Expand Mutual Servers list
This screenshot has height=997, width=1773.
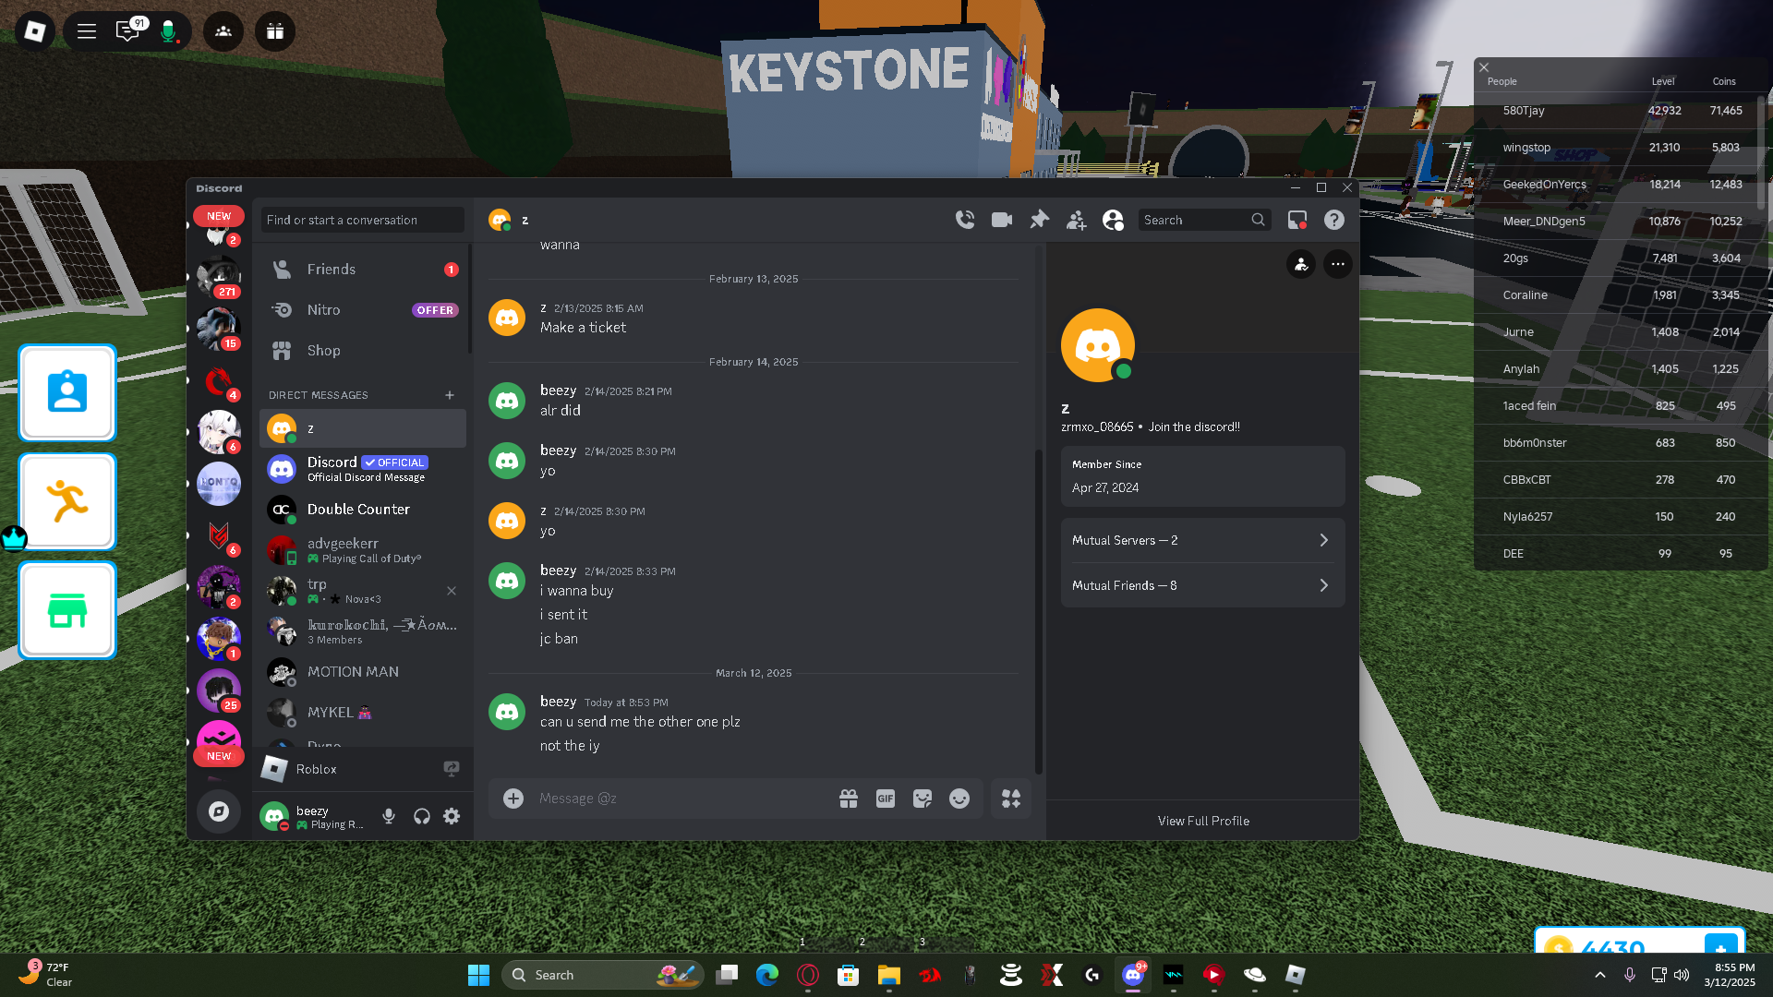(x=1202, y=541)
